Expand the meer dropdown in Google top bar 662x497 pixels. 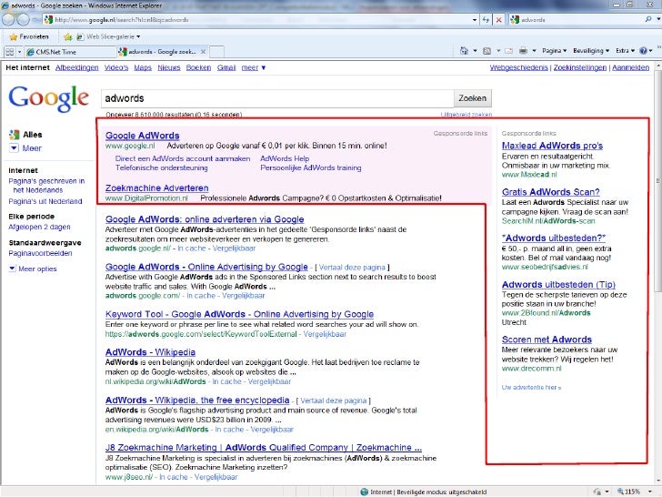click(x=254, y=67)
